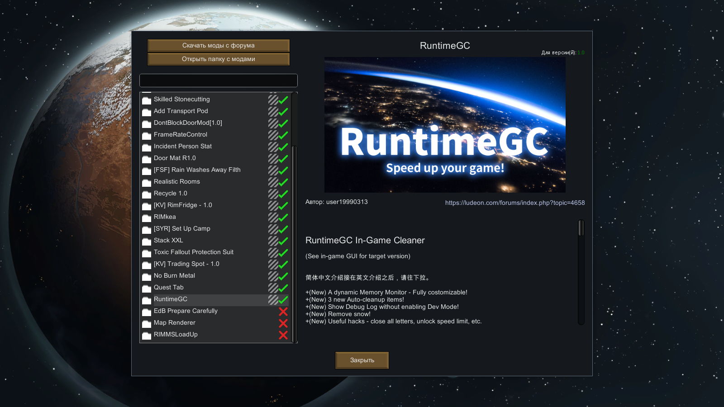Click folder icon for Realistic Rooms
Screen dimensions: 724x407
click(x=147, y=182)
